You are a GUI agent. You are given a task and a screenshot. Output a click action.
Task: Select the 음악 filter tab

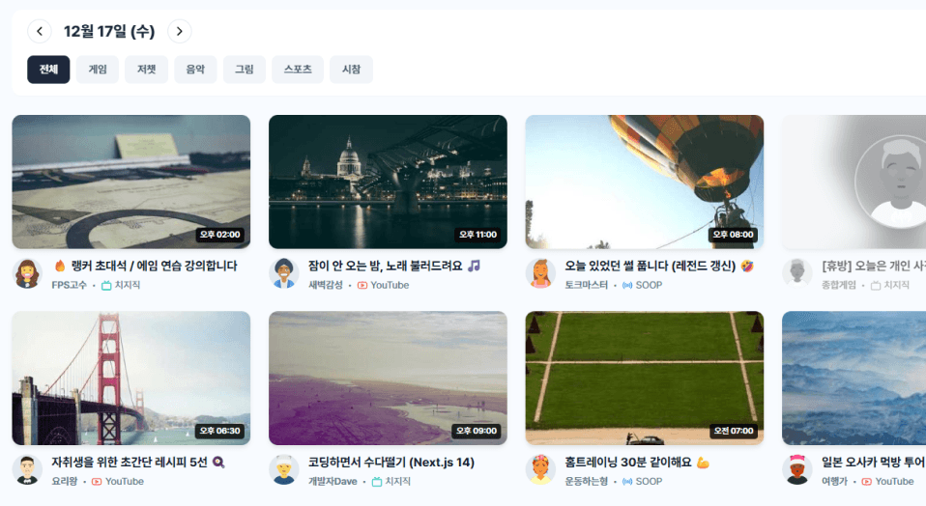point(195,70)
